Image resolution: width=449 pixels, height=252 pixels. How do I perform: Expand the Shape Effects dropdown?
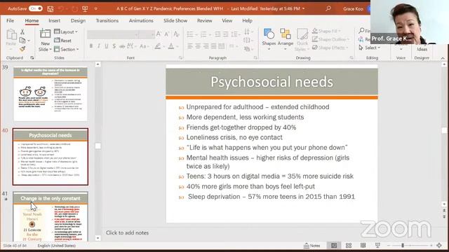click(x=330, y=48)
